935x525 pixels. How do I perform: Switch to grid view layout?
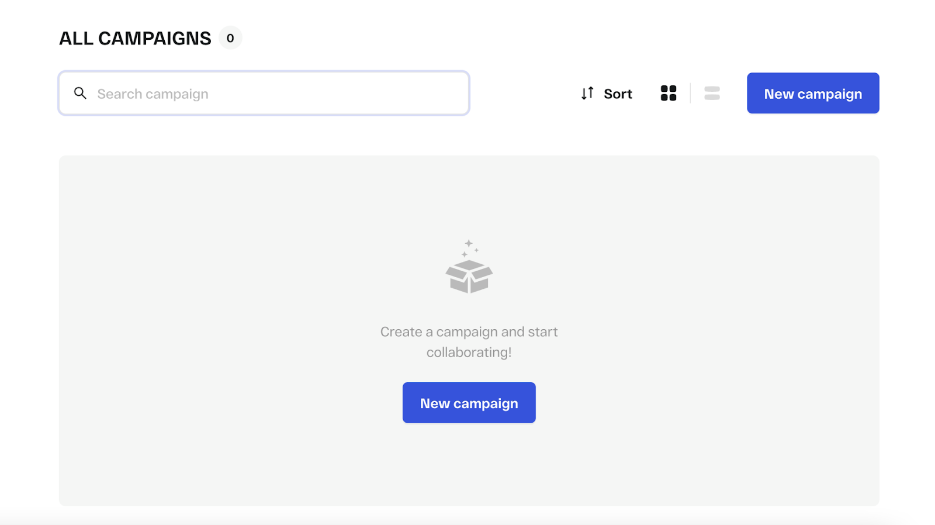(669, 94)
